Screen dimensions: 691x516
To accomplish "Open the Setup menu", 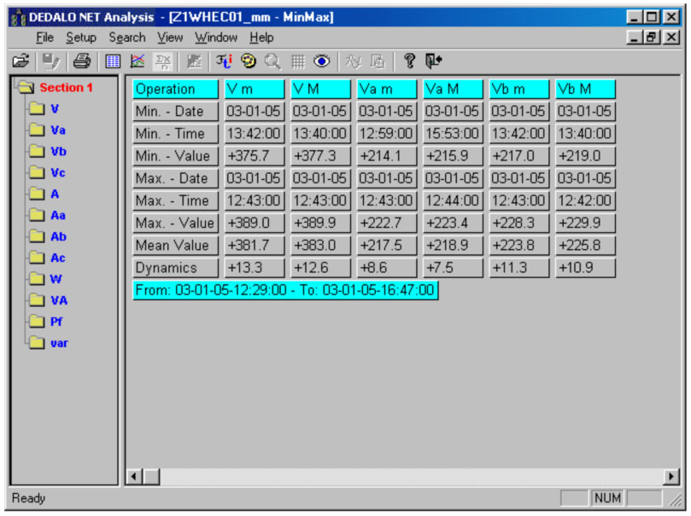I will (x=81, y=38).
